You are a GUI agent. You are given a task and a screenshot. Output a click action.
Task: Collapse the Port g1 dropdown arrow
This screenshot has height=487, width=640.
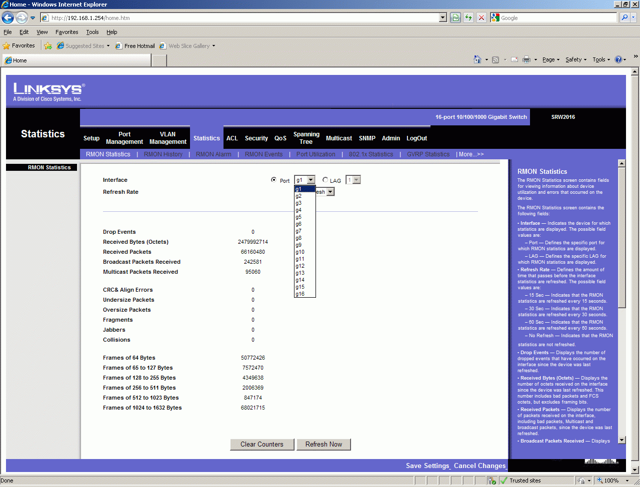[x=311, y=180]
